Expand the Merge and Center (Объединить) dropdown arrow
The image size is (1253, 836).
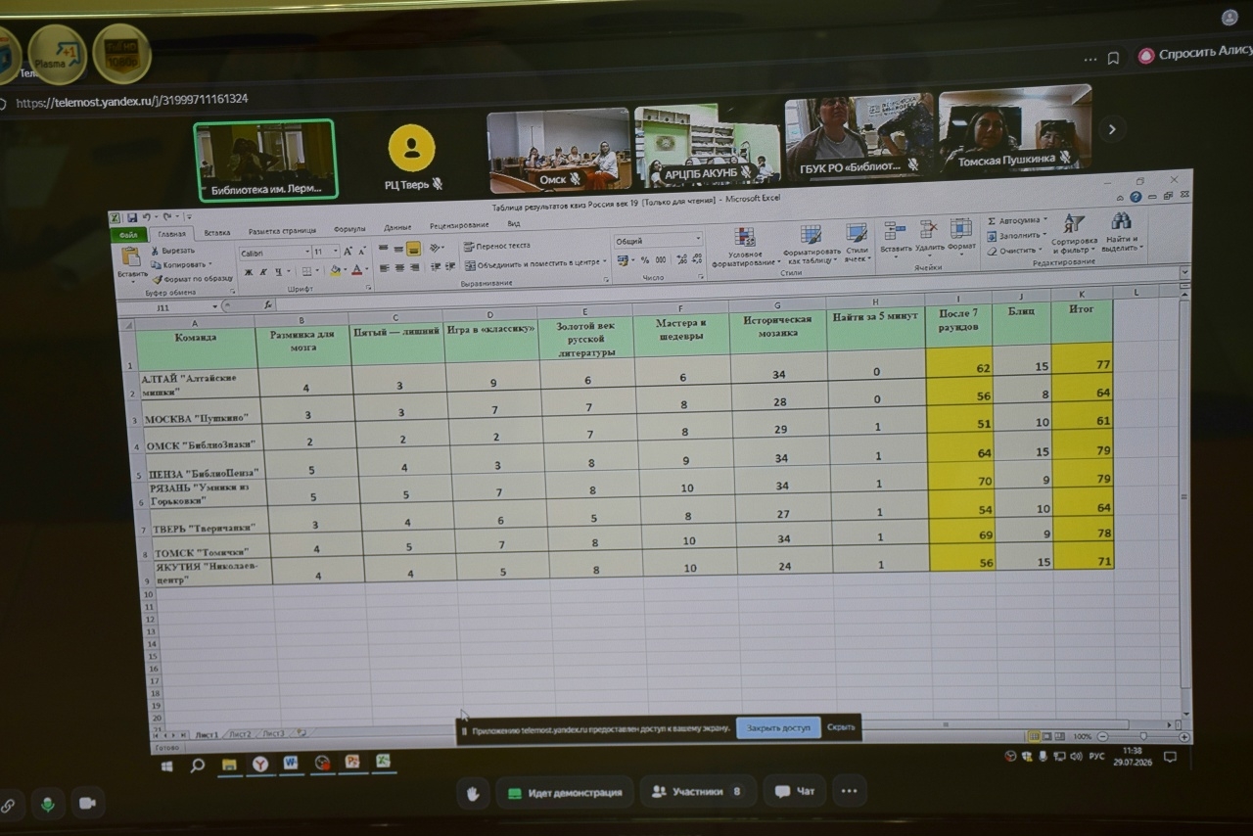[605, 262]
